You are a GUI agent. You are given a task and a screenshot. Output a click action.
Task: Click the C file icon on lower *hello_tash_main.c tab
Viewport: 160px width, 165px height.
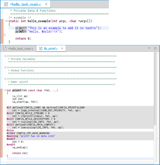(5, 48)
